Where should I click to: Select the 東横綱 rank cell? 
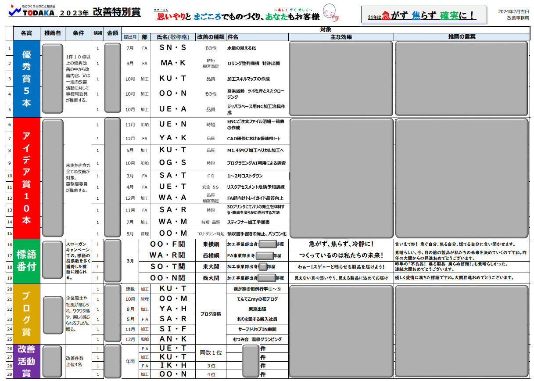click(211, 244)
